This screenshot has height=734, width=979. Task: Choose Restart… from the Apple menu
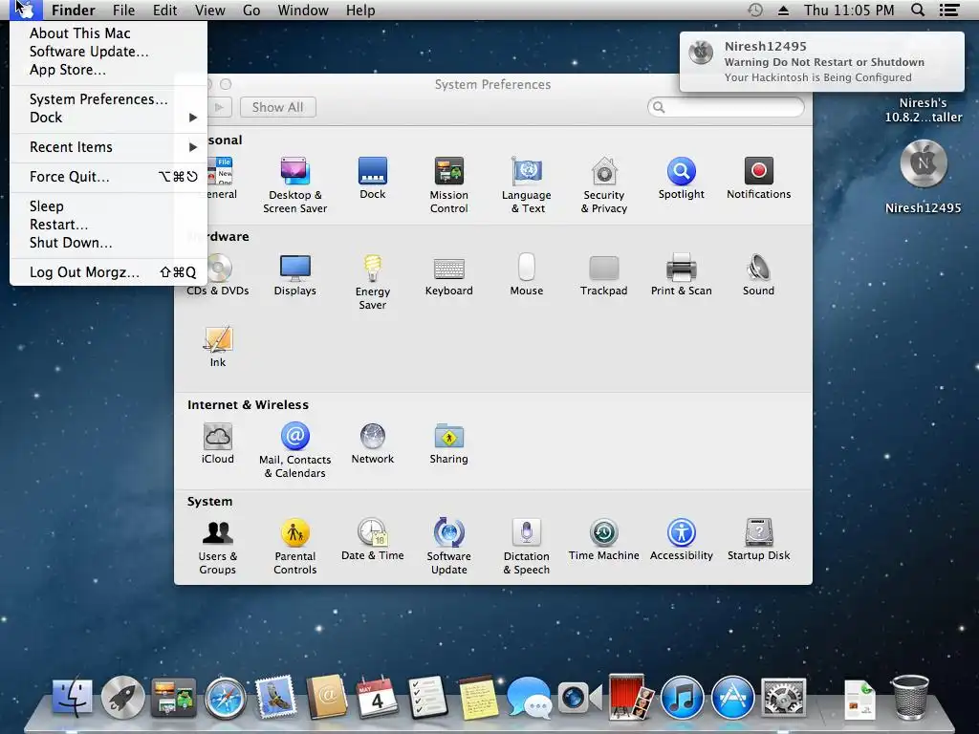(109, 224)
